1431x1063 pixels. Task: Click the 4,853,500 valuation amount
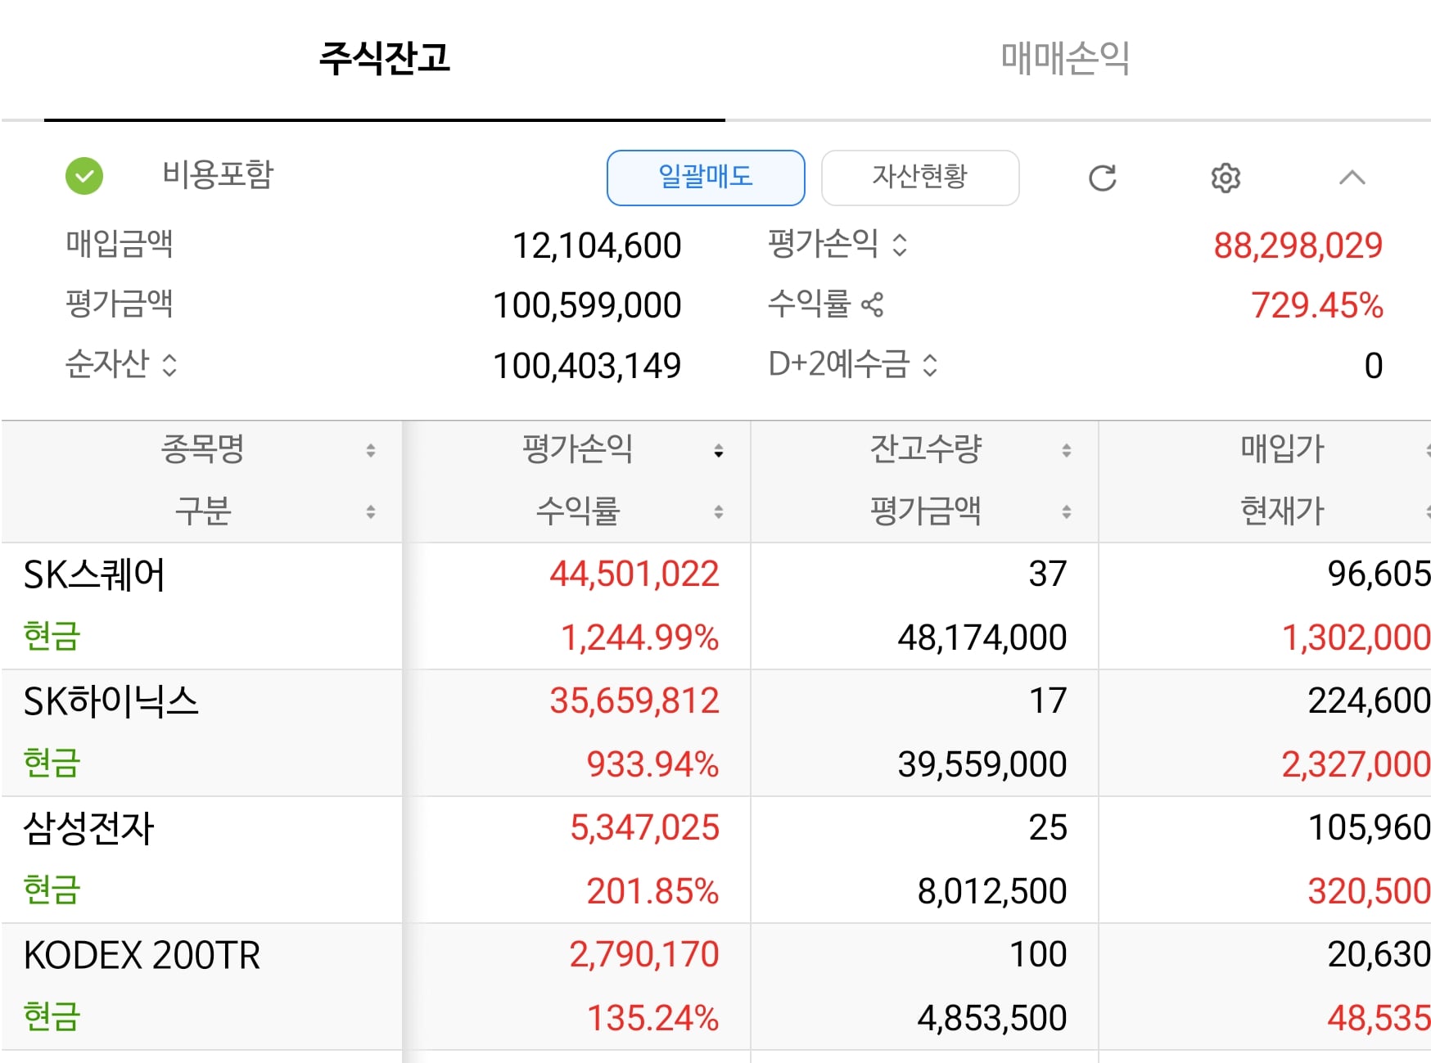pyautogui.click(x=991, y=1018)
